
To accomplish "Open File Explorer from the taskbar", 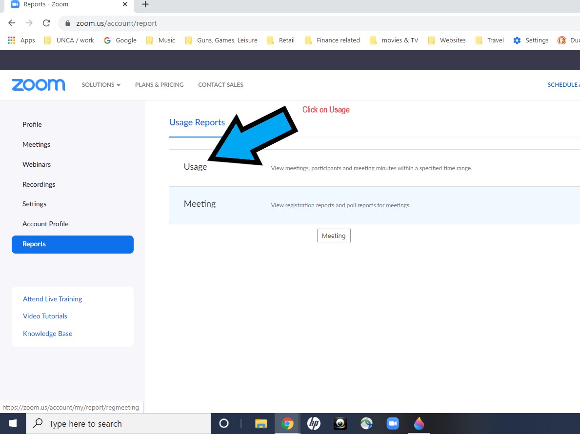I will tap(261, 423).
